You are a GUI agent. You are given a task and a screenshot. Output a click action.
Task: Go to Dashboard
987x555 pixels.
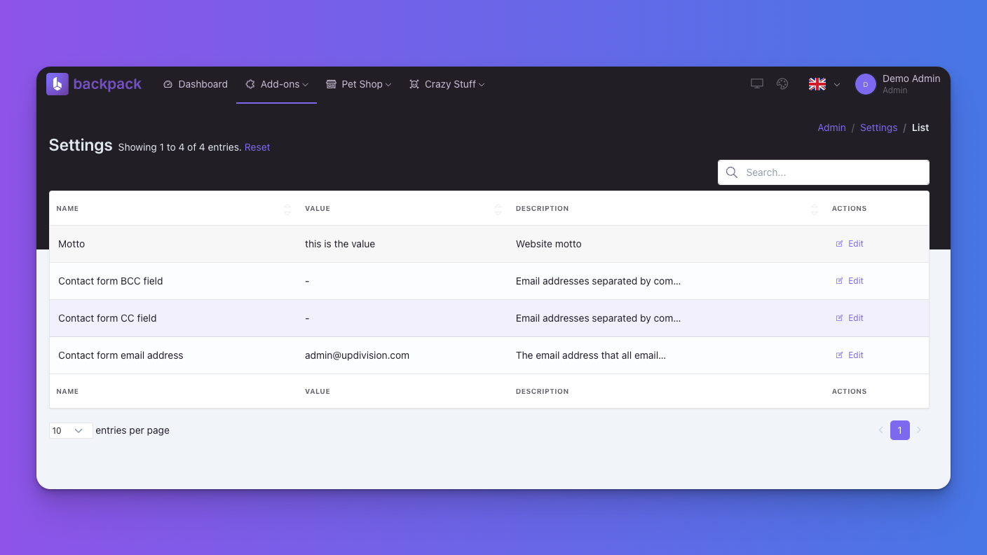[x=196, y=84]
